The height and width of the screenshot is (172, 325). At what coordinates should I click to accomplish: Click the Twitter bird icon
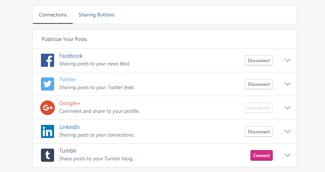coord(48,84)
